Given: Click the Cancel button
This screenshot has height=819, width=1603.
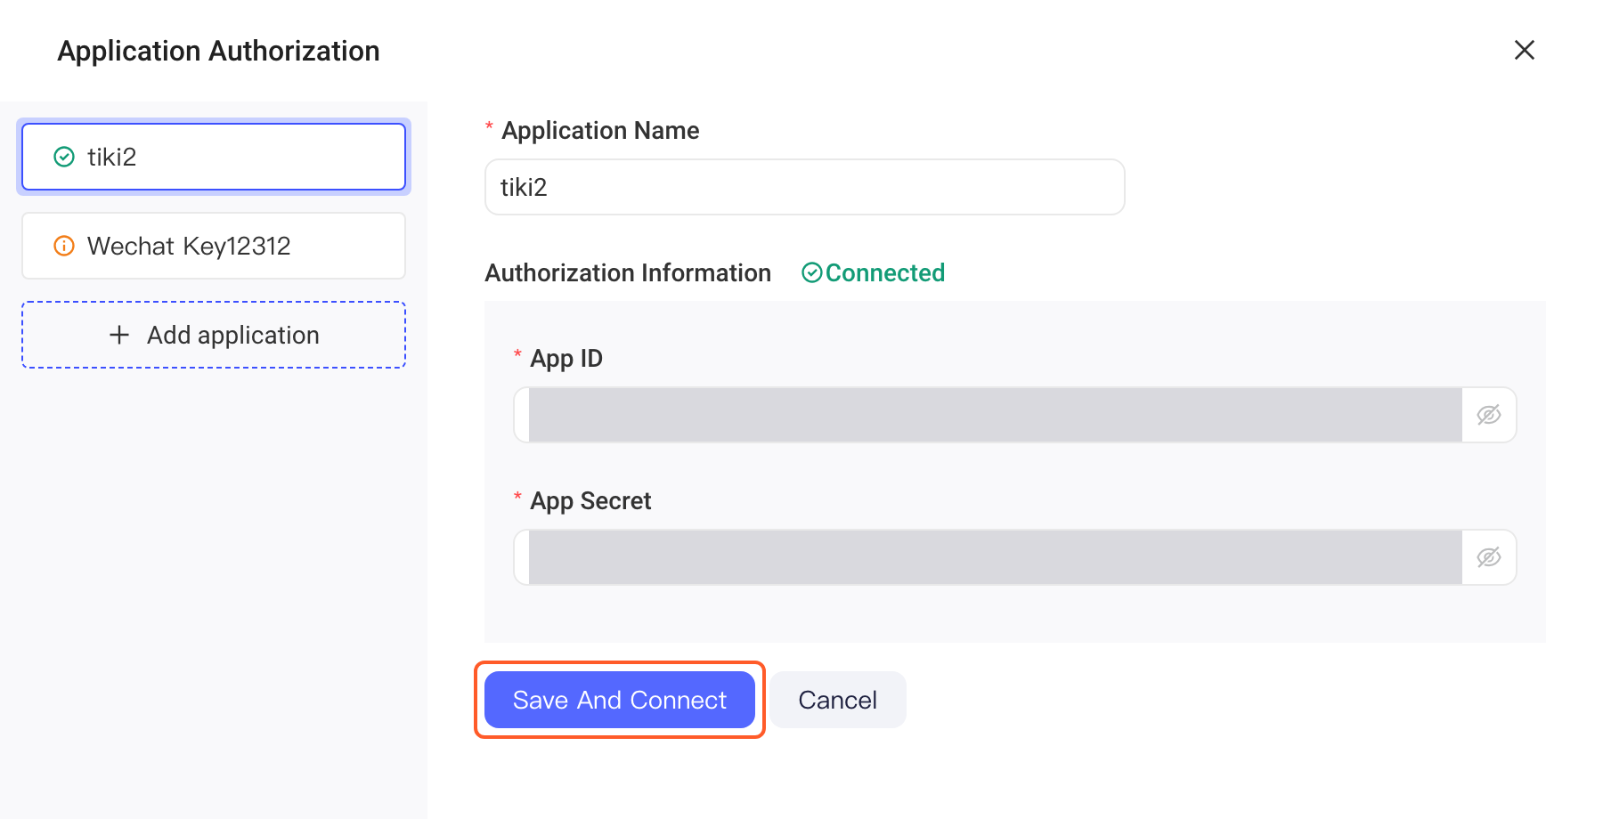Looking at the screenshot, I should 838,700.
